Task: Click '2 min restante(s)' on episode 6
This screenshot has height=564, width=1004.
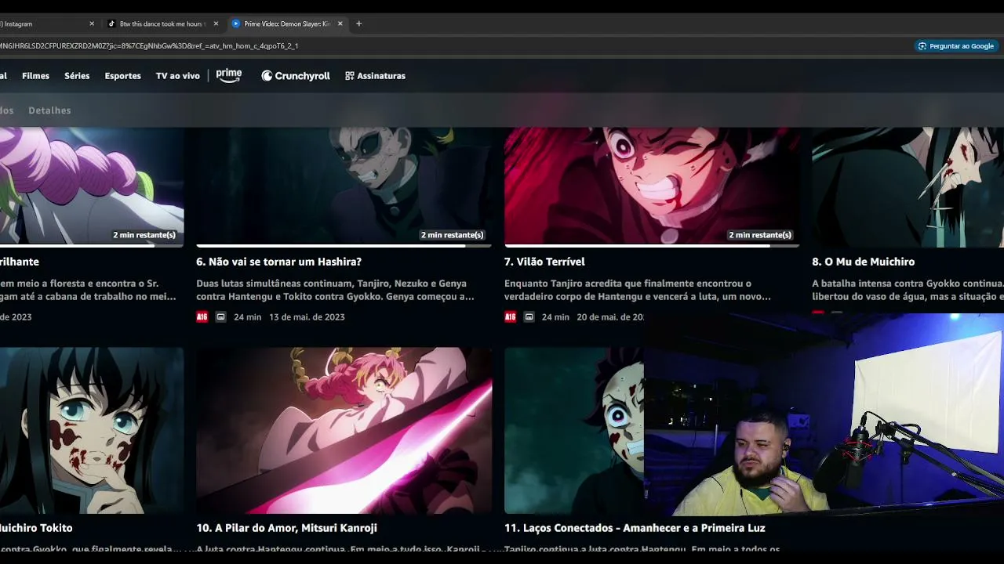Action: [x=452, y=235]
